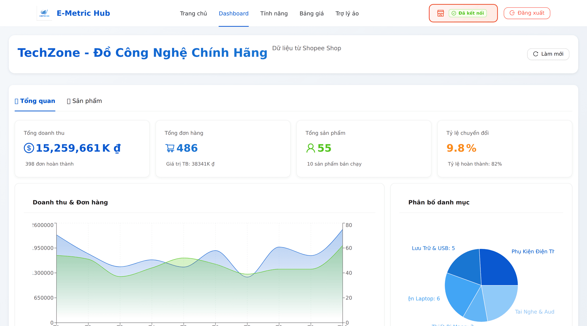This screenshot has width=587, height=326.
Task: Click the Phân bố danh mục heading
Action: coord(439,202)
